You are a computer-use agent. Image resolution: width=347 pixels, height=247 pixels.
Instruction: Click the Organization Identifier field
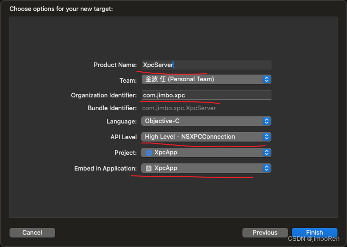coord(206,95)
